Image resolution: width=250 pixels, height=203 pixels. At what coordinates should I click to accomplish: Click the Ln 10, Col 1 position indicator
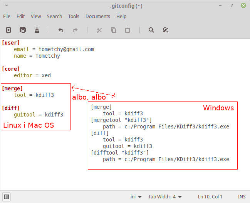click(x=210, y=197)
